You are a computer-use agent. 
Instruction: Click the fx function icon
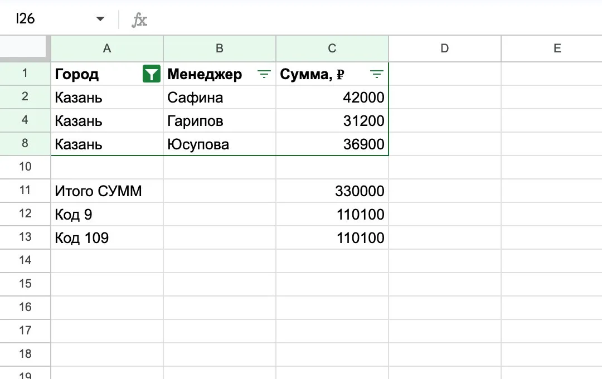139,20
